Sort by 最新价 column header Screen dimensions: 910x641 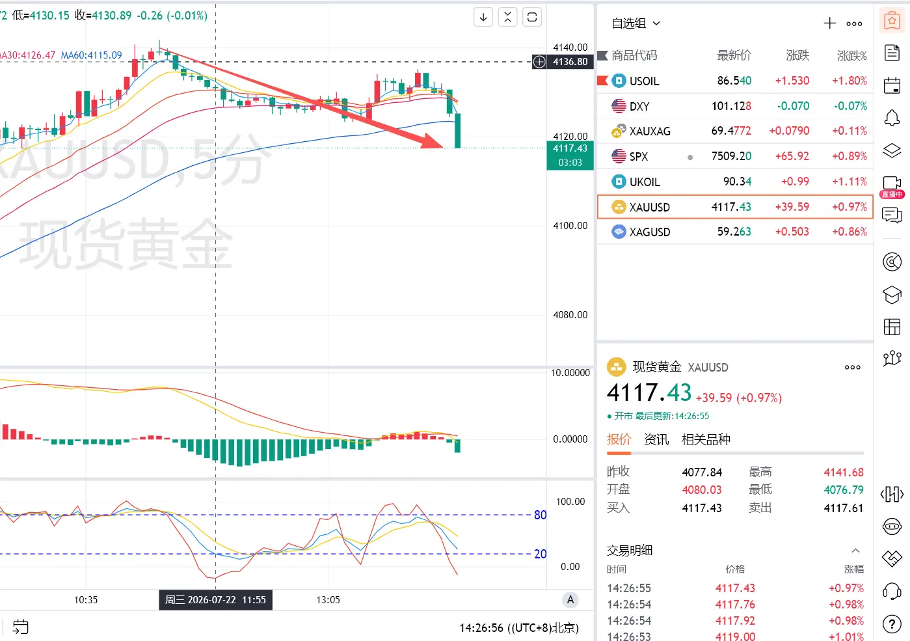[734, 55]
